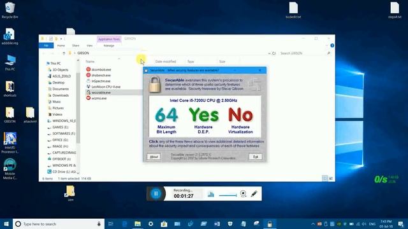Image resolution: width=408 pixels, height=229 pixels.
Task: Click the recorder pen annotation icon
Action: click(x=254, y=193)
